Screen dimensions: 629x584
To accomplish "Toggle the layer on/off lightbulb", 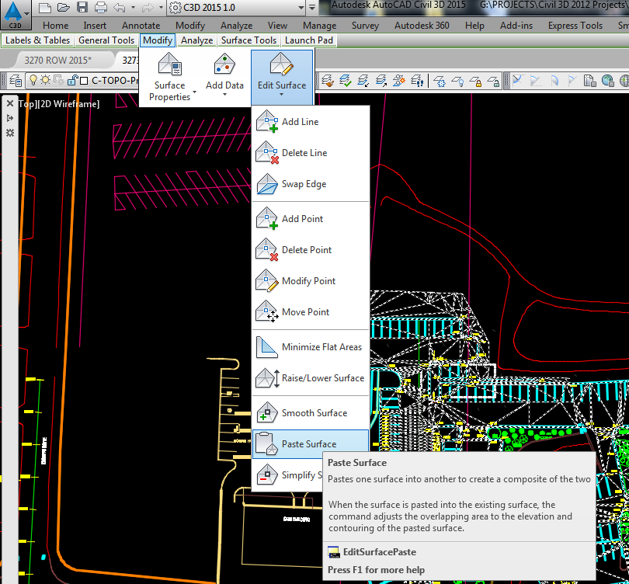I will tap(34, 80).
